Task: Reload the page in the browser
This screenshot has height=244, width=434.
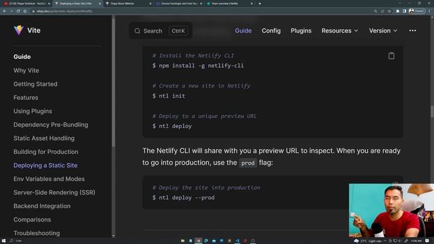Action: pyautogui.click(x=18, y=11)
